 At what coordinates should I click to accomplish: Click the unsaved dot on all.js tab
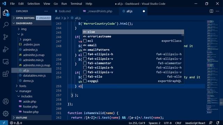(144, 11)
